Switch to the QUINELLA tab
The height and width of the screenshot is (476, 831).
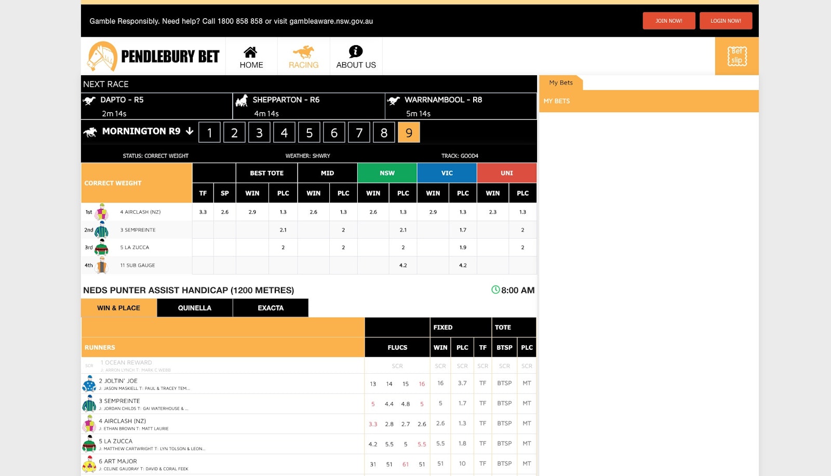coord(194,308)
